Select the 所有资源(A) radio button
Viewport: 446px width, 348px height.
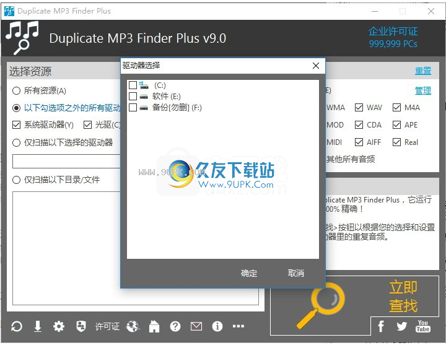coord(17,90)
